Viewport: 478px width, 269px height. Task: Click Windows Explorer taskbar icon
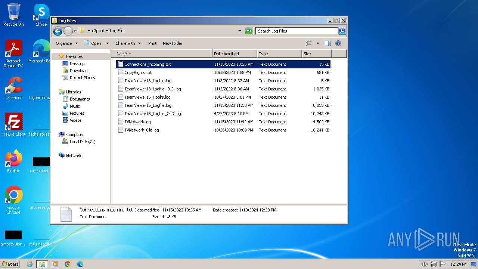point(42,264)
